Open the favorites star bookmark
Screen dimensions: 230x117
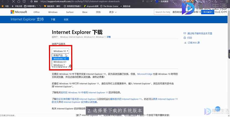click(x=5, y=6)
